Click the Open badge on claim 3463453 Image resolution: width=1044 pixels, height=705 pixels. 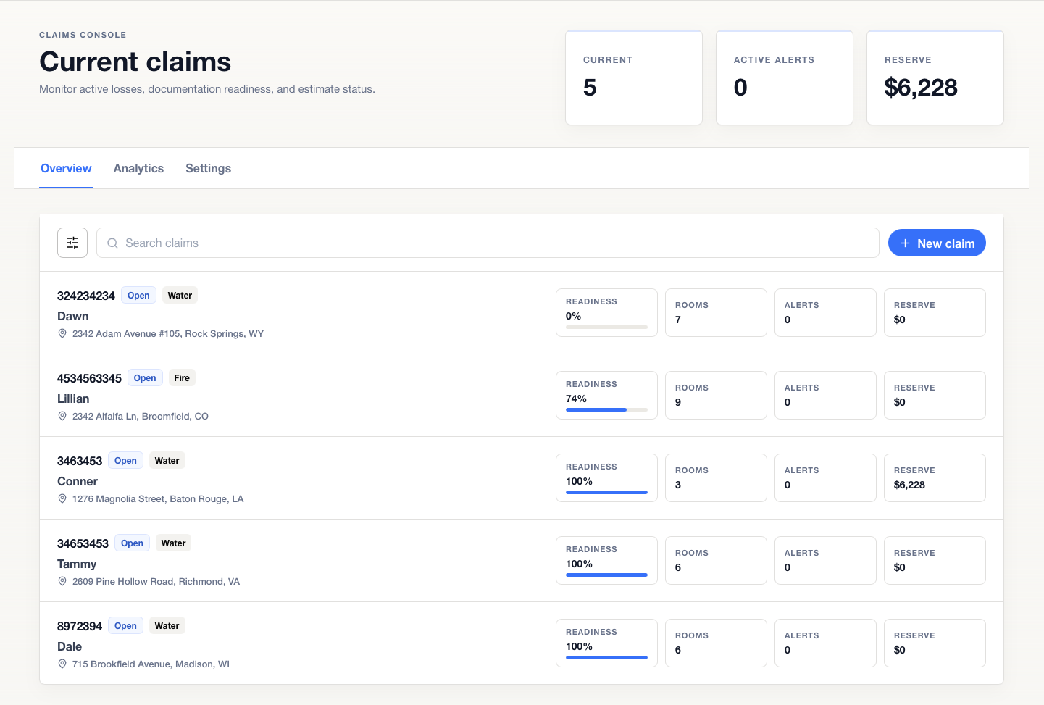(125, 461)
